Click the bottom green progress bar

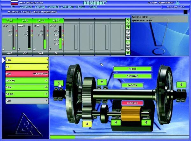click(119, 137)
